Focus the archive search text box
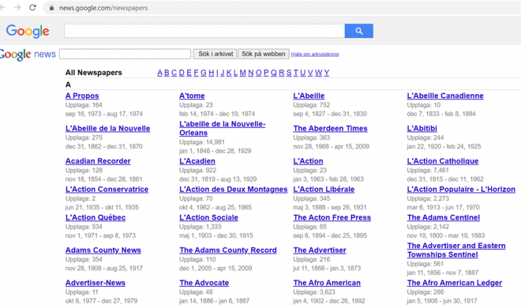The image size is (521, 305). [125, 54]
